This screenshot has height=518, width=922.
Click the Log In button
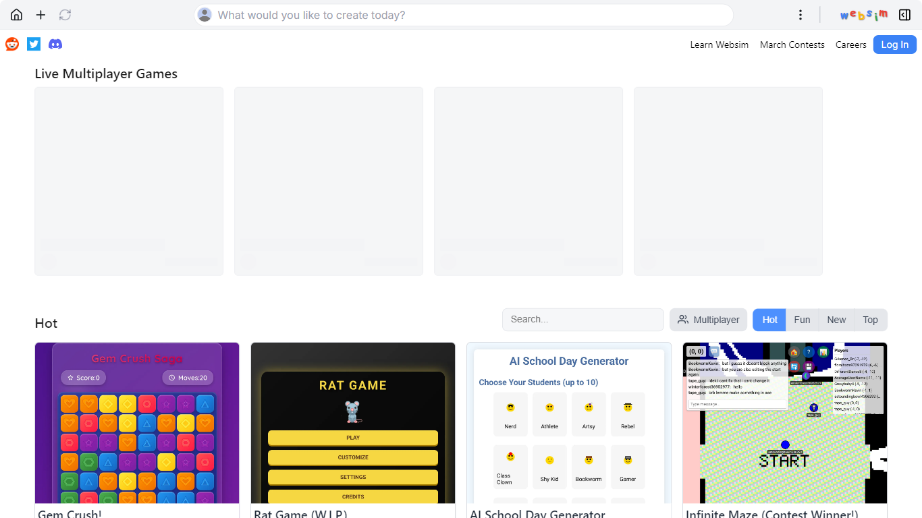[894, 45]
